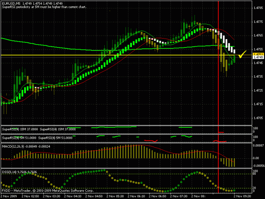265x199 pixels.
Task: Click the 1.4745 price scale label
Action: (259, 63)
